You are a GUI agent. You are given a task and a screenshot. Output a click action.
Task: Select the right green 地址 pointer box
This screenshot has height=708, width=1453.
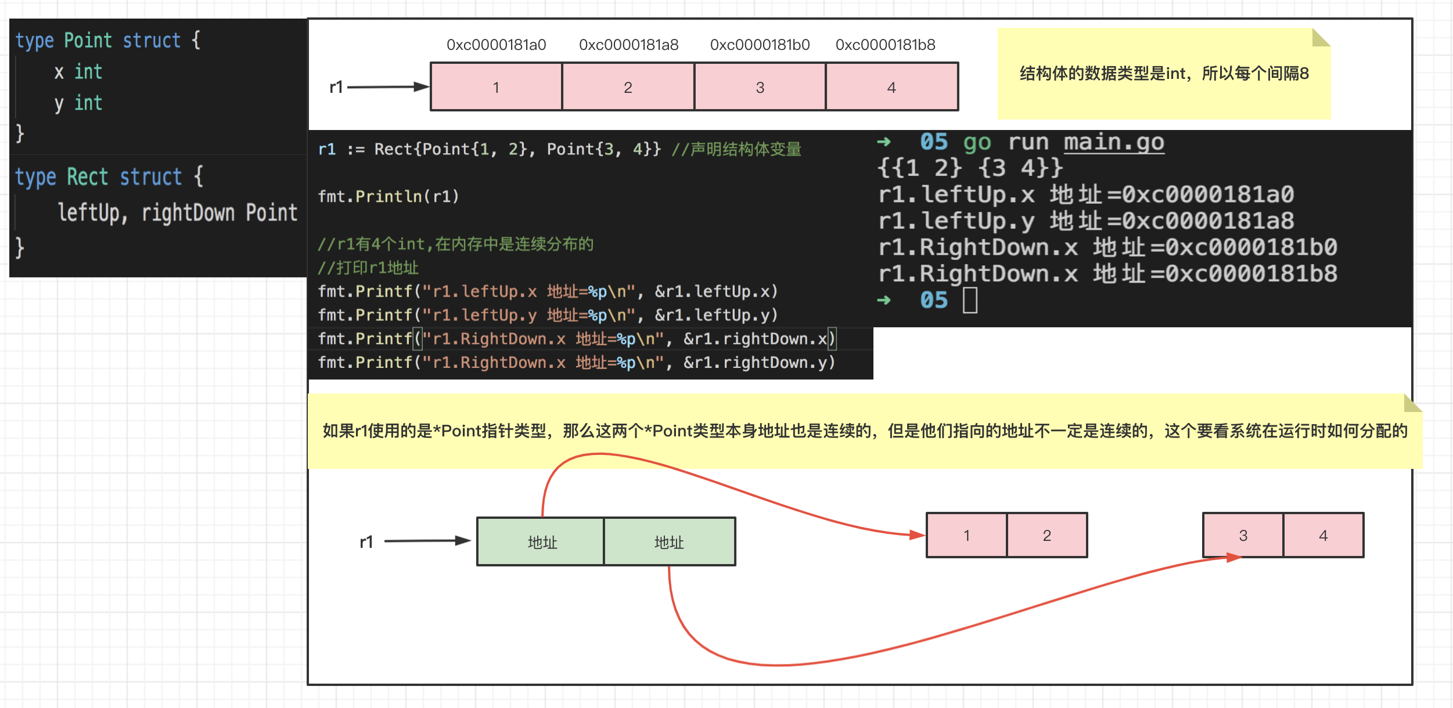tap(669, 541)
